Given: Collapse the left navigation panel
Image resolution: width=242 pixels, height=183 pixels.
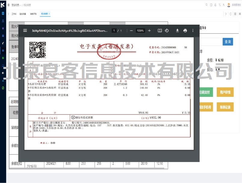Looking at the screenshot, I should 9,5.
